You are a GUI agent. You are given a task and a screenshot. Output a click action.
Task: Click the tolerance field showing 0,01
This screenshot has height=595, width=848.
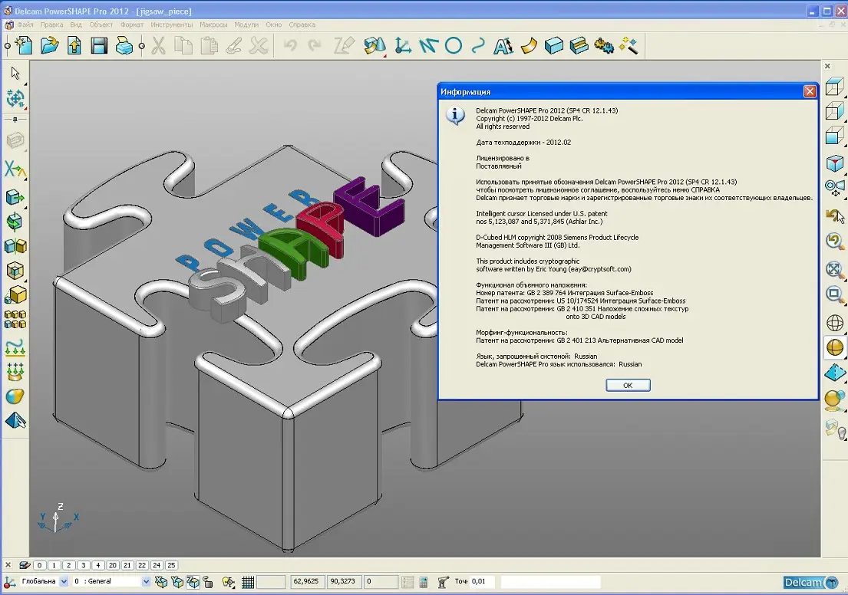[483, 581]
